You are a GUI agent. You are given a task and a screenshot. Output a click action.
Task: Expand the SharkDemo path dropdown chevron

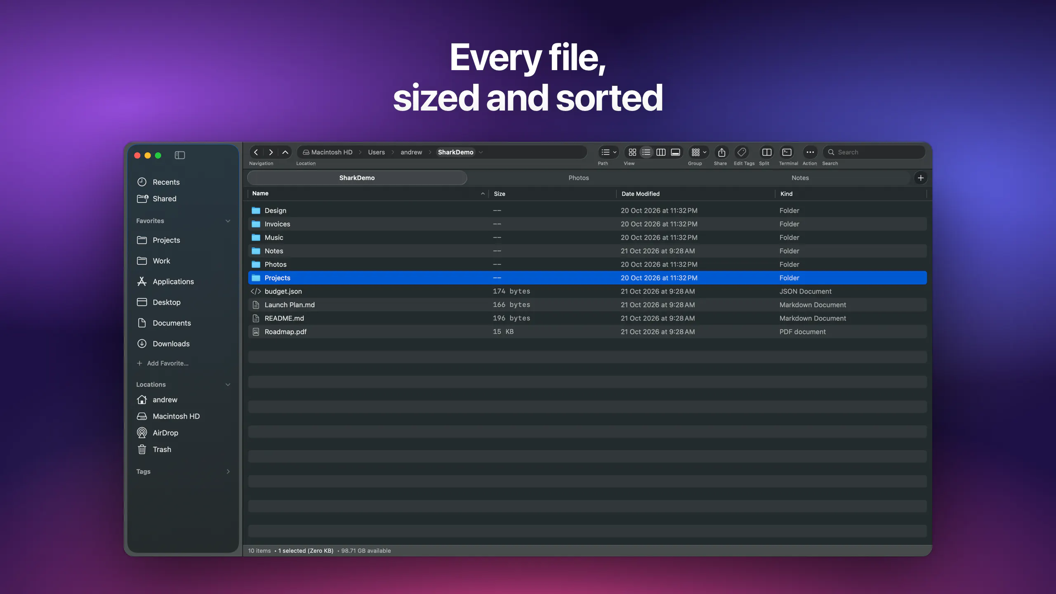pos(481,152)
